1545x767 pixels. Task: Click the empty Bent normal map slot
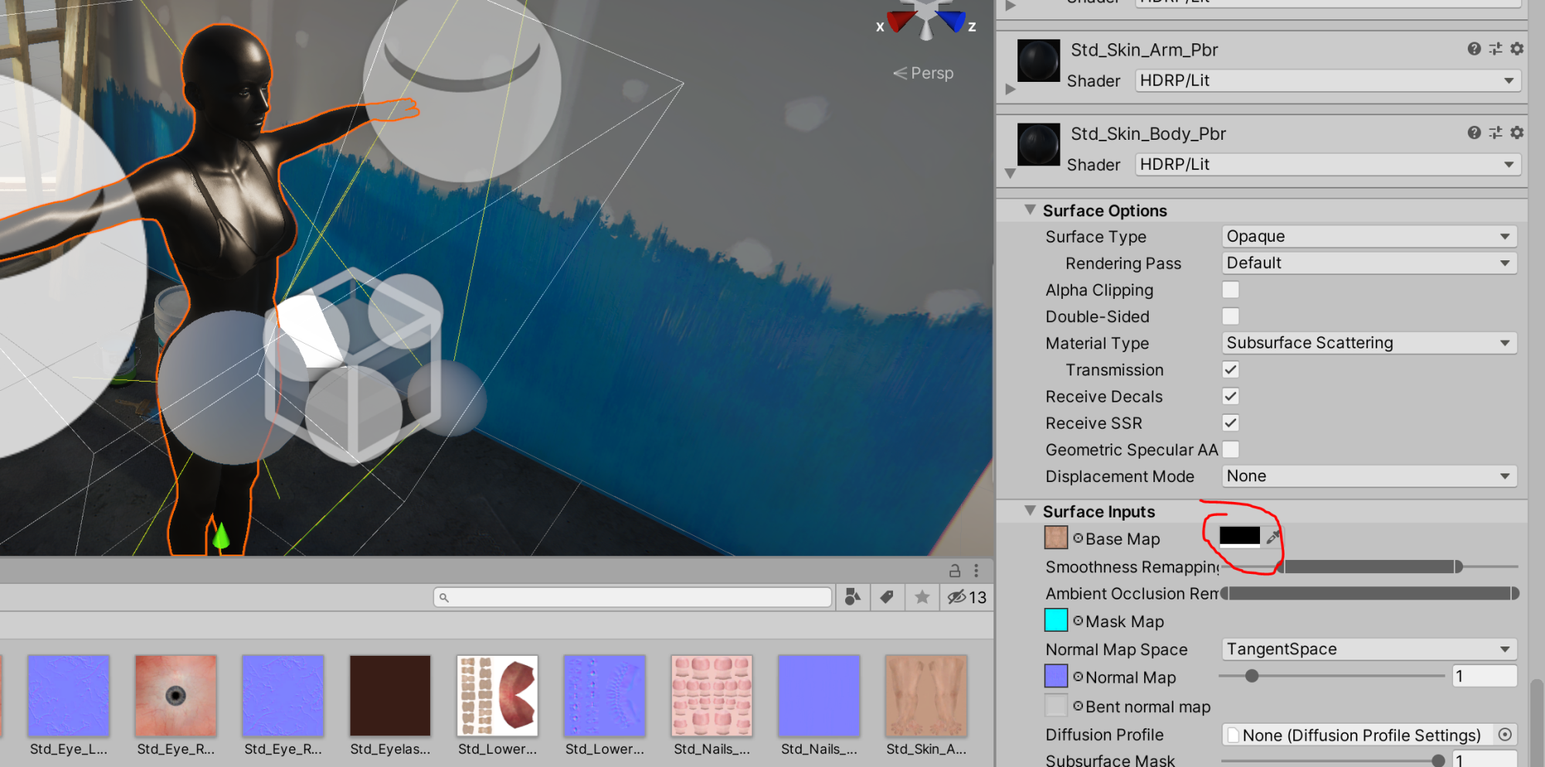click(1056, 705)
